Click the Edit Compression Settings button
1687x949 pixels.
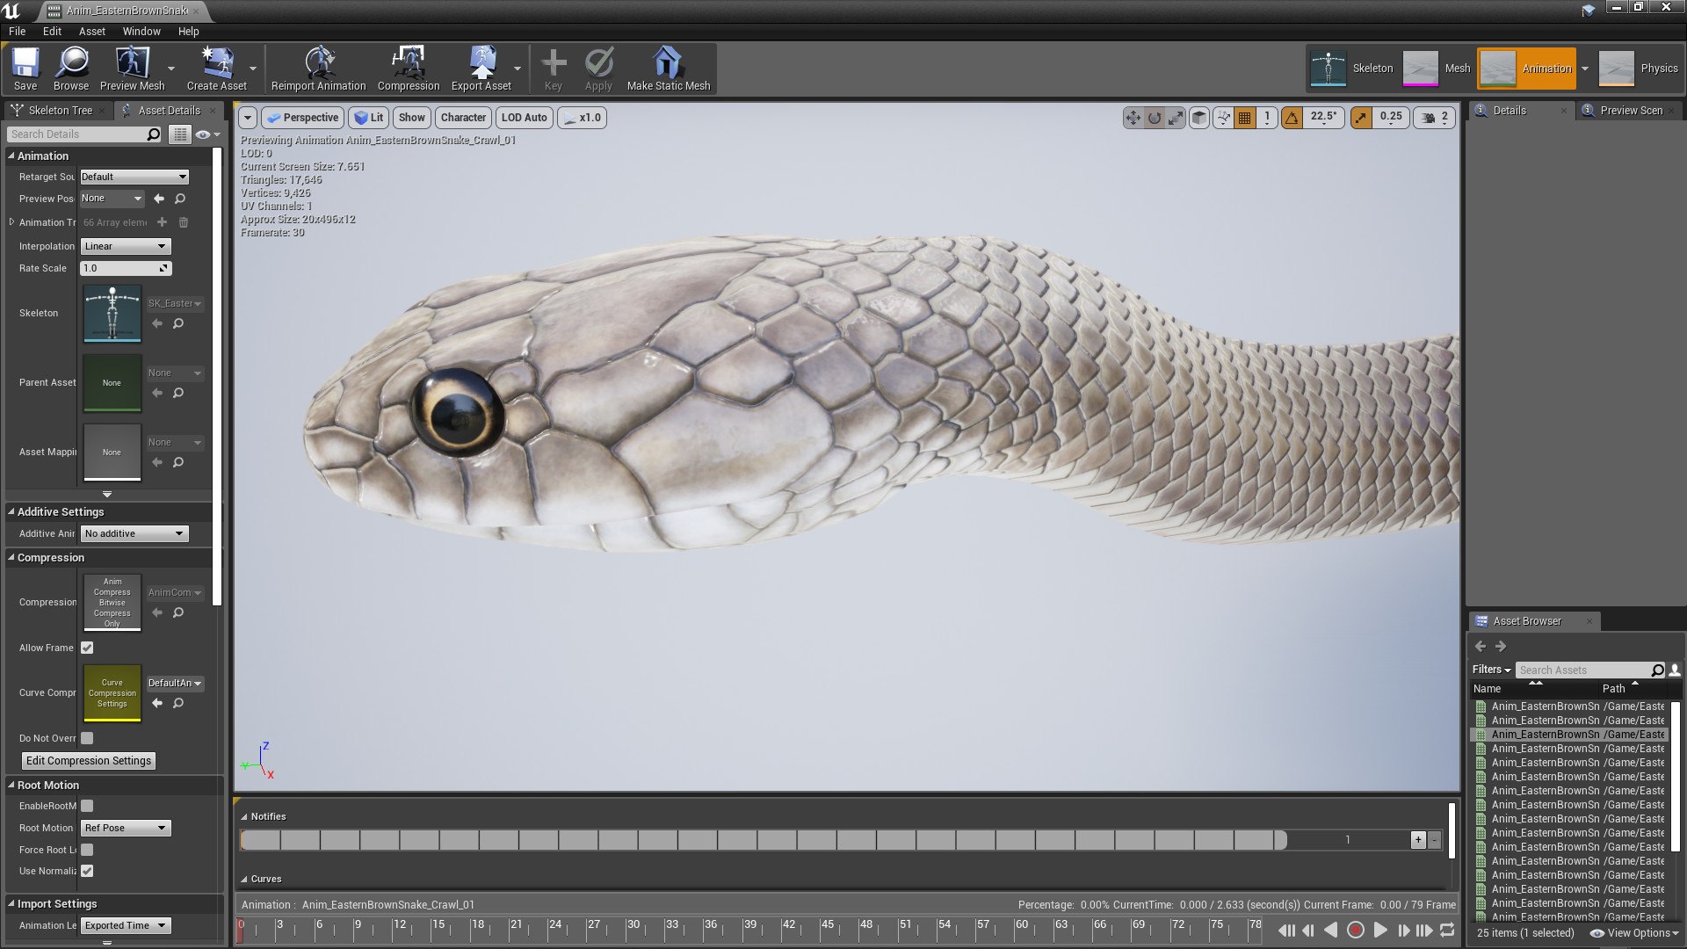click(x=88, y=760)
